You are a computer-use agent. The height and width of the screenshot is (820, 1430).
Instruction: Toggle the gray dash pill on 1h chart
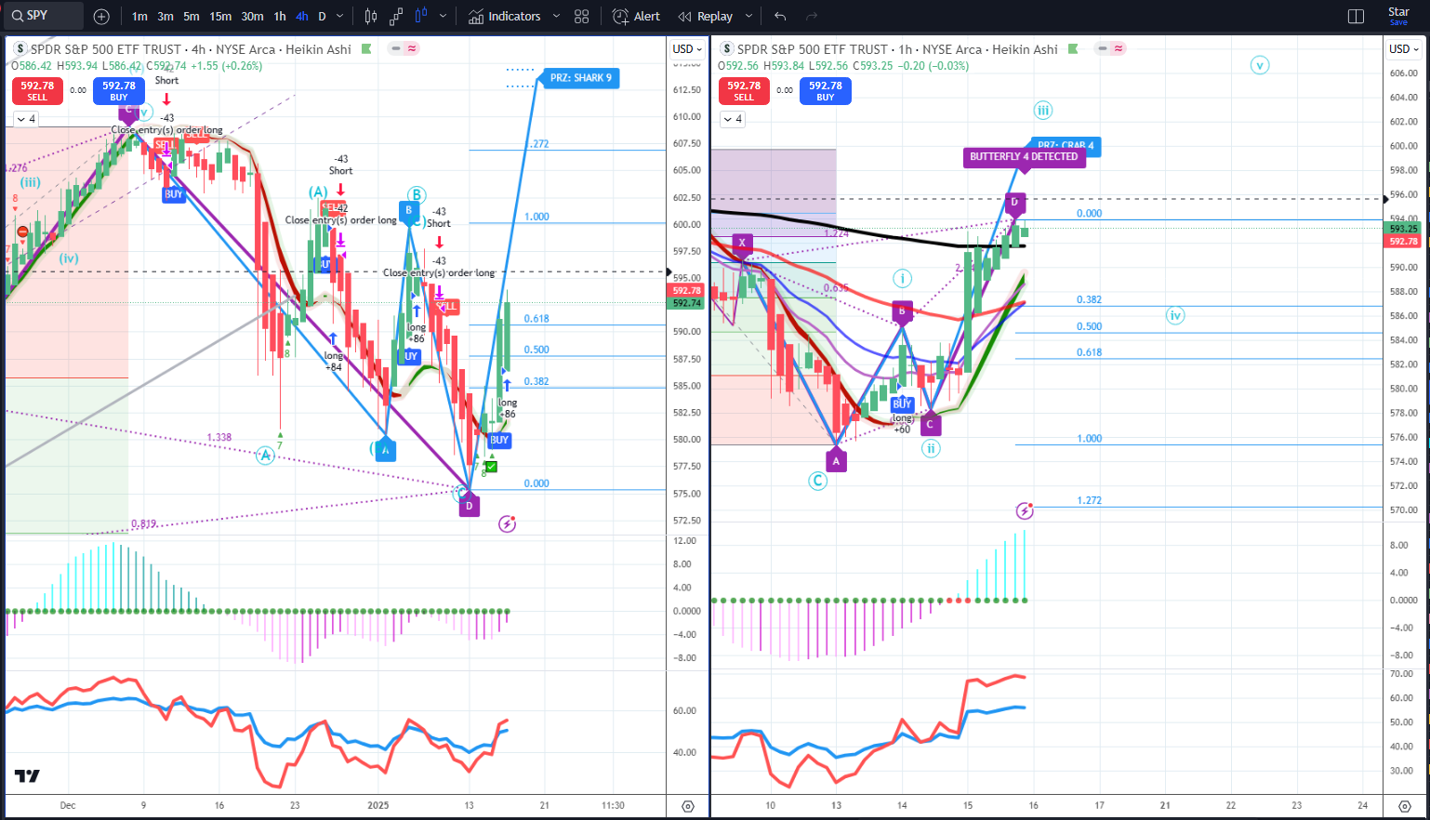[1103, 48]
